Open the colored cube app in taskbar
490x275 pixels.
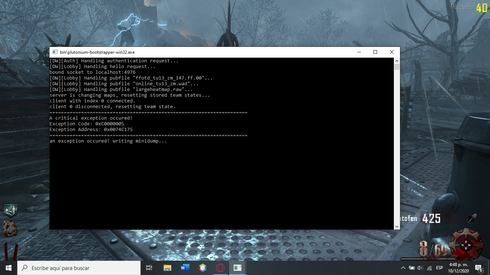[203, 268]
